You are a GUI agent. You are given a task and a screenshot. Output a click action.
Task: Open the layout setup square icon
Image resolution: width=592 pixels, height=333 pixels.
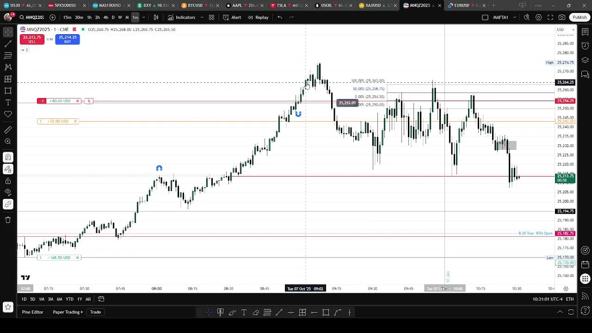point(485,17)
